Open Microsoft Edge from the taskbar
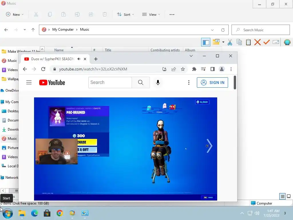The width and height of the screenshot is (293, 220). (35, 213)
